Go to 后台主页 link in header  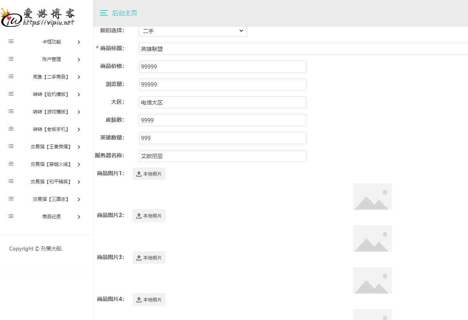pos(125,13)
